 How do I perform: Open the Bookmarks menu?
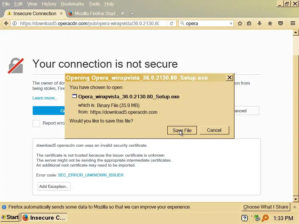tap(72, 4)
